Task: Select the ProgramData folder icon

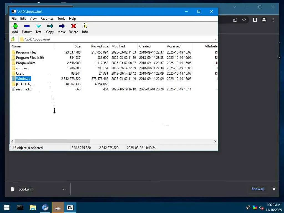Action: 13,63
